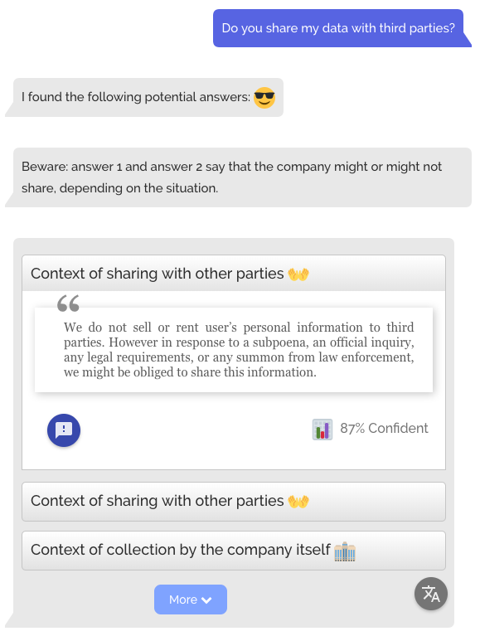This screenshot has width=480, height=636.
Task: Open the translate language floating button
Action: [x=430, y=594]
